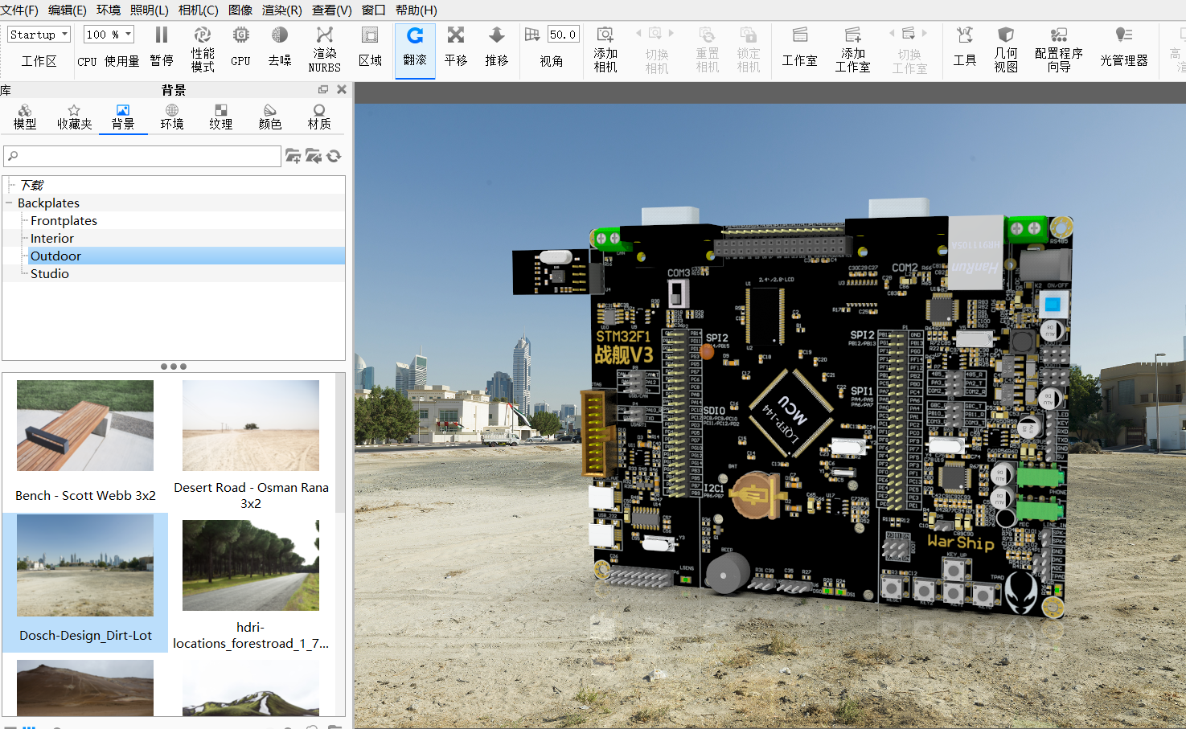This screenshot has height=729, width=1186.
Task: Select the Studio folder
Action: click(50, 273)
